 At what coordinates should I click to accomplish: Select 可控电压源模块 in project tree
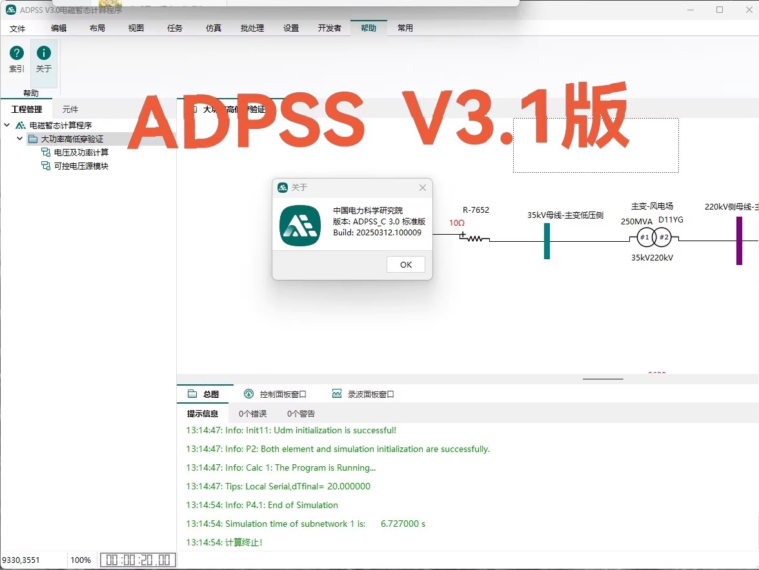(x=81, y=166)
